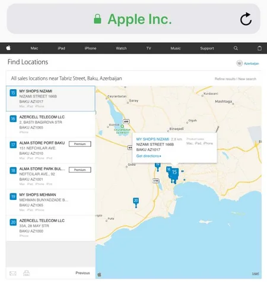Select MY SHOPS NIZAMI list entry

pos(50,99)
